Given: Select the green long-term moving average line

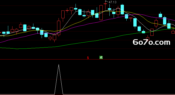Looking at the screenshot, I should (x=78, y=43).
